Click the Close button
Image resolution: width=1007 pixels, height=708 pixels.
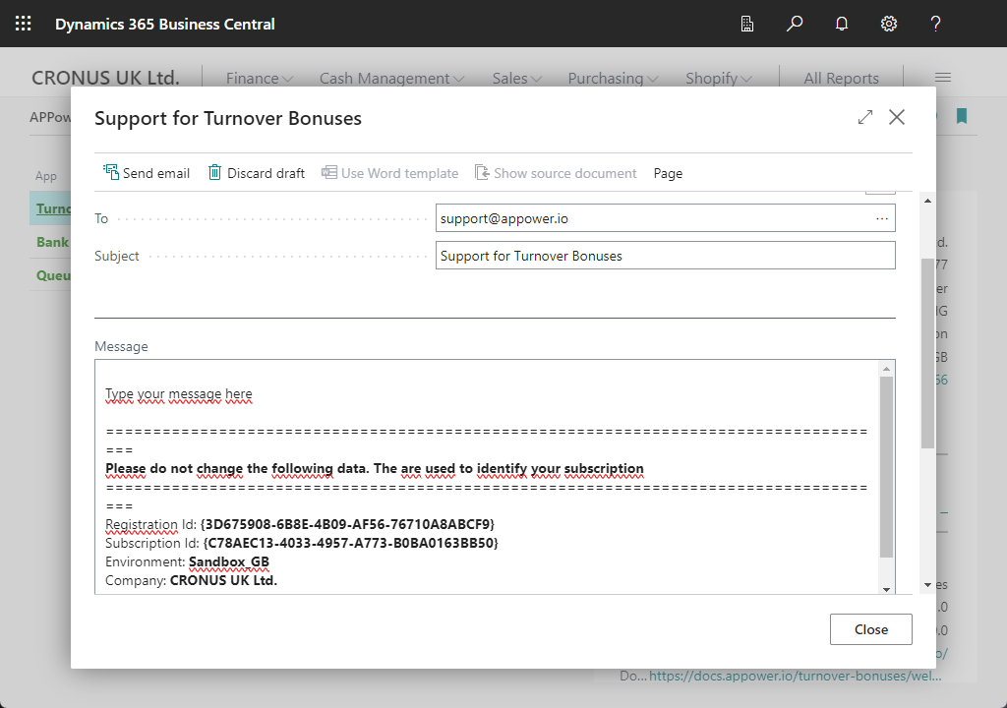(870, 629)
